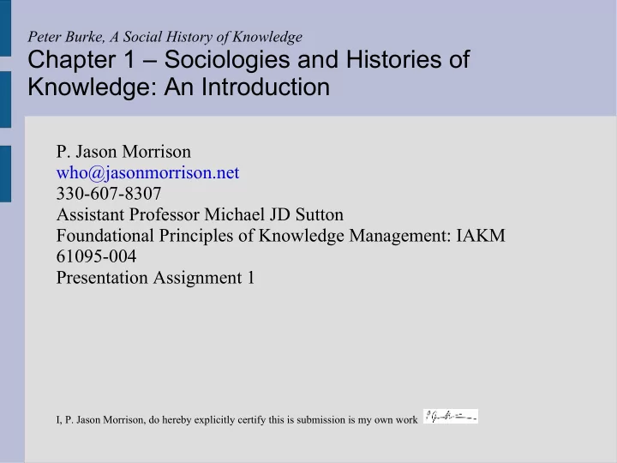Click the title 'Chapter 1 – Sociologies and Histories of'
The image size is (617, 463).
pyautogui.click(x=249, y=60)
